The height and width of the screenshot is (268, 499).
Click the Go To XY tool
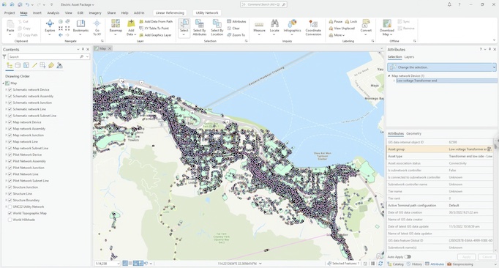pos(97,27)
